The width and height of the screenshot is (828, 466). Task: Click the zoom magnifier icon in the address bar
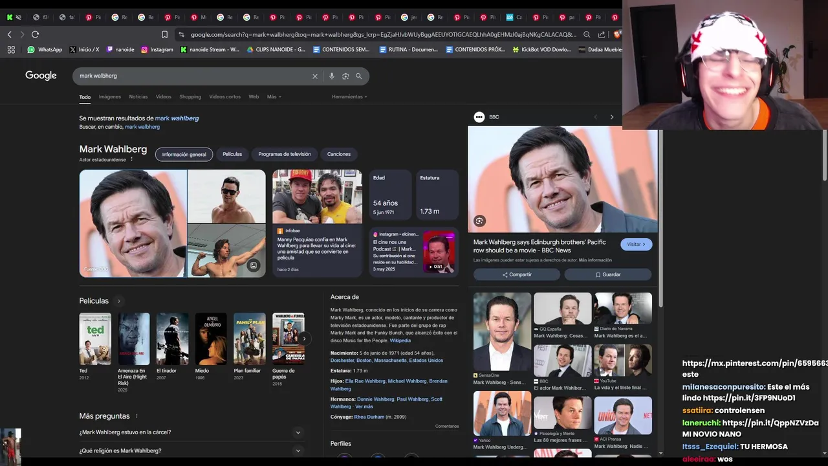[587, 34]
